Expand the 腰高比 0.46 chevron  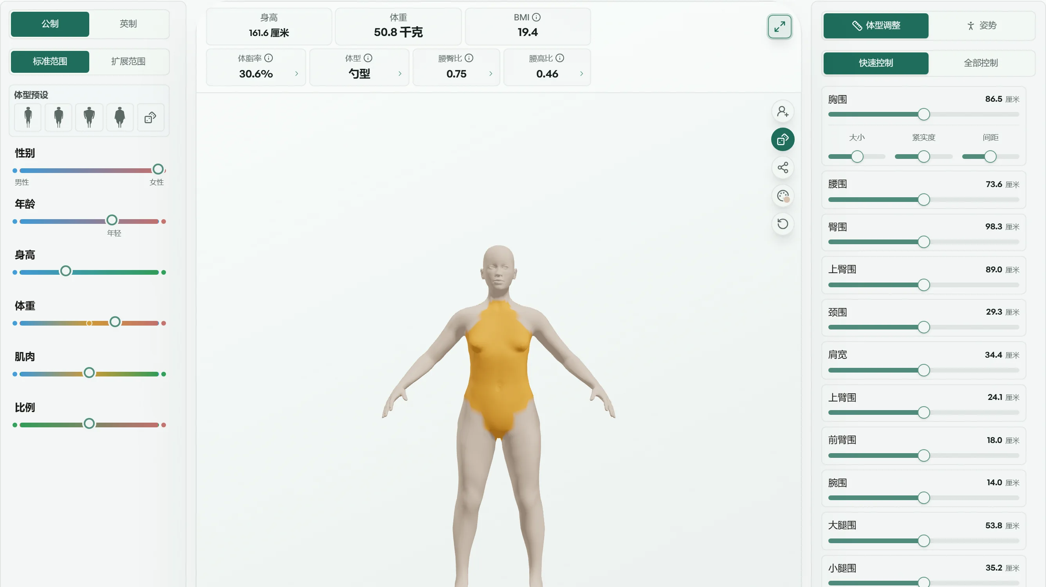(x=581, y=74)
